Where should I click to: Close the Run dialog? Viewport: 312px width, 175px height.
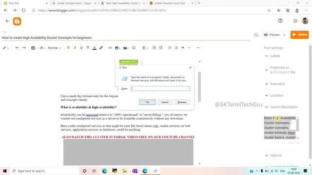190,68
